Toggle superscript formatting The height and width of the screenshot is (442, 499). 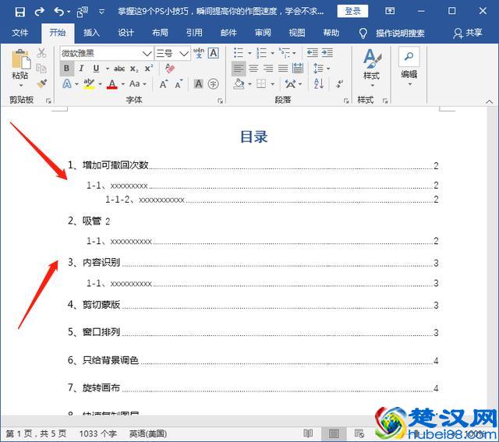[149, 69]
